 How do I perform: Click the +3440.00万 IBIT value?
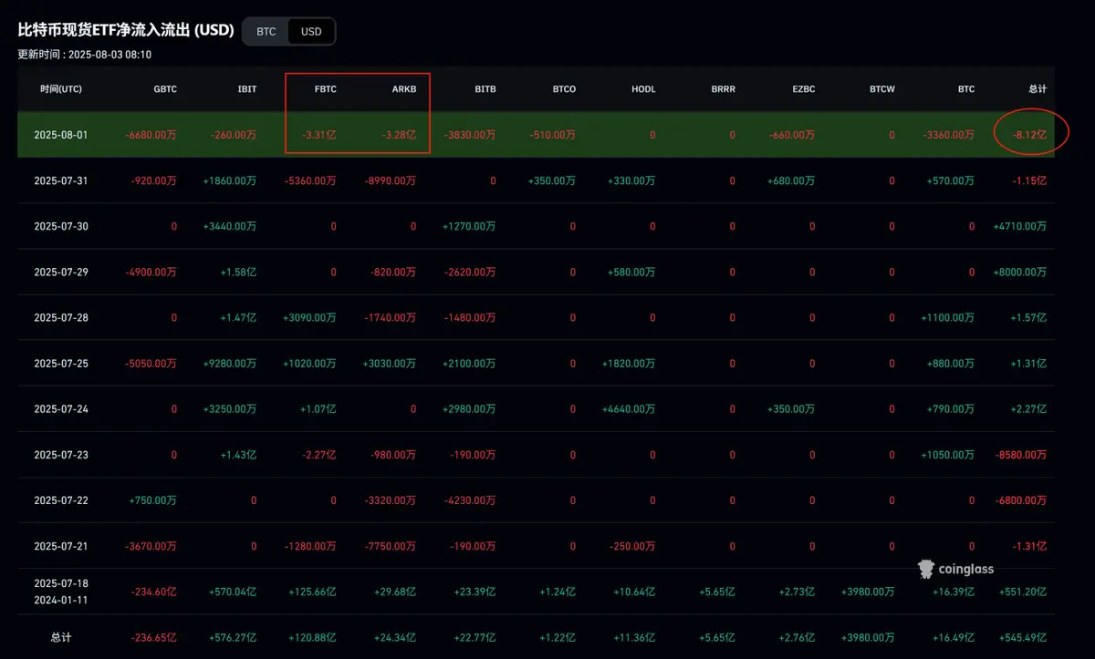[230, 226]
